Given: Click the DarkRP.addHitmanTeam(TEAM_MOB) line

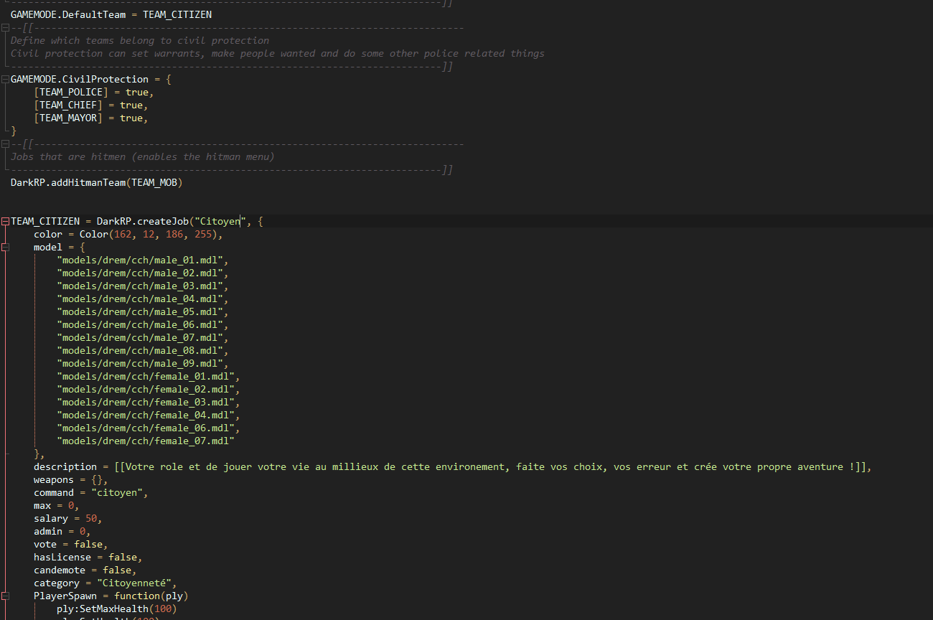Looking at the screenshot, I should pos(97,182).
